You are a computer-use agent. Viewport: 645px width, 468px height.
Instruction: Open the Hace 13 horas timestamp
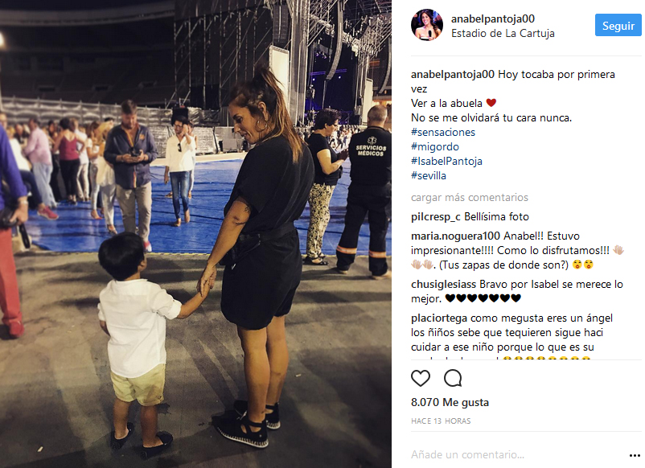[x=441, y=421]
